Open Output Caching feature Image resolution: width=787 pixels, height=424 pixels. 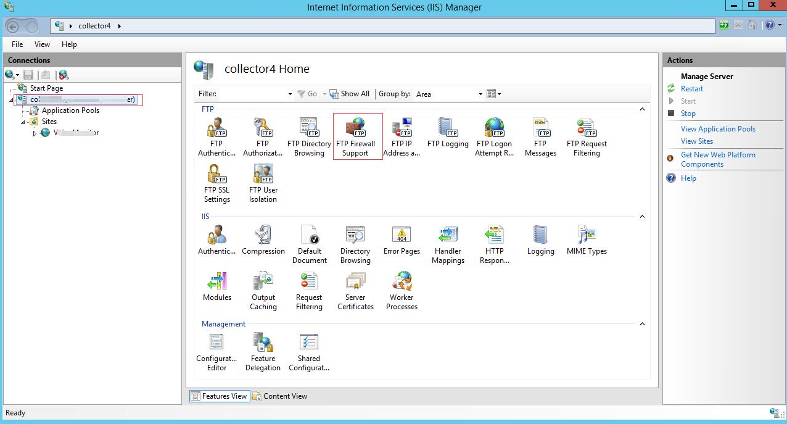point(263,291)
